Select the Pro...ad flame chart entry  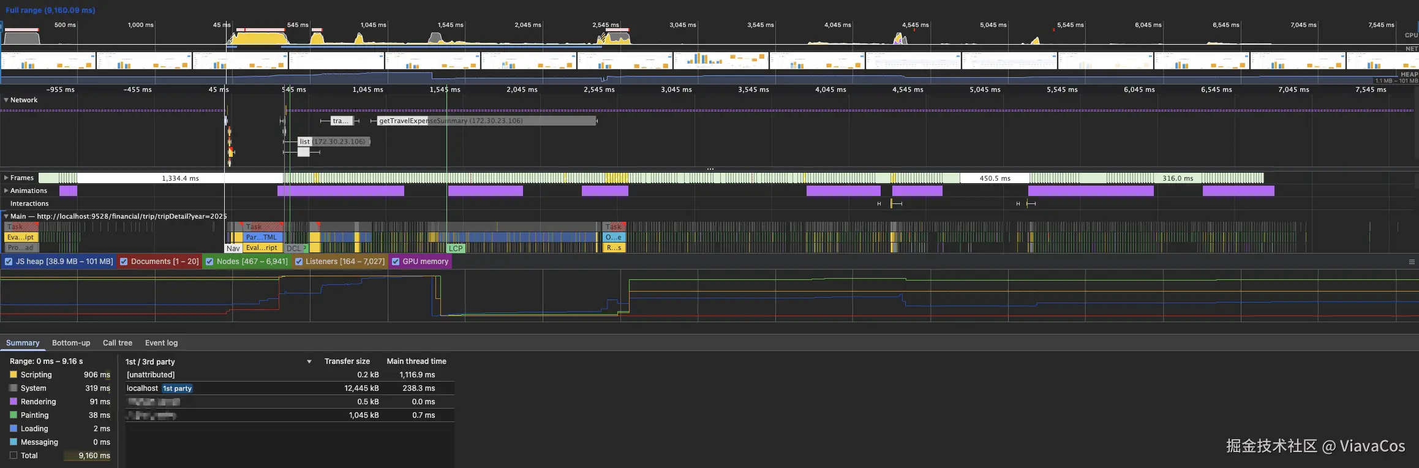coord(21,247)
